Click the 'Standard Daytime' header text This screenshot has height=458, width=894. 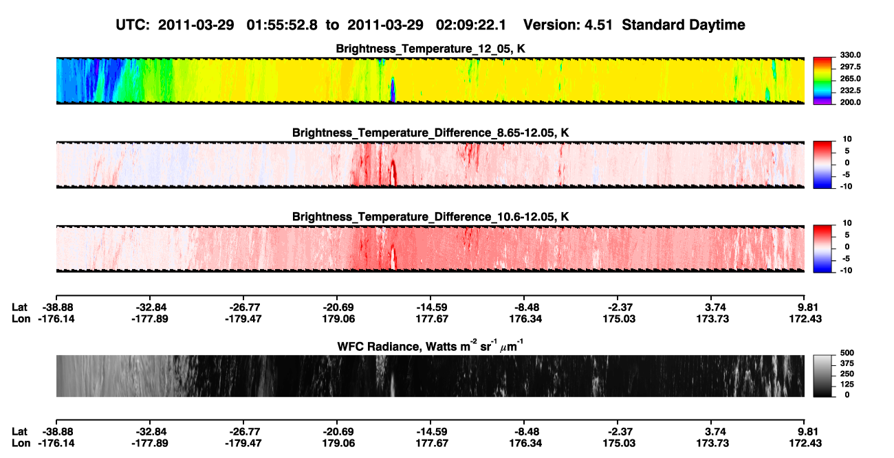click(682, 25)
